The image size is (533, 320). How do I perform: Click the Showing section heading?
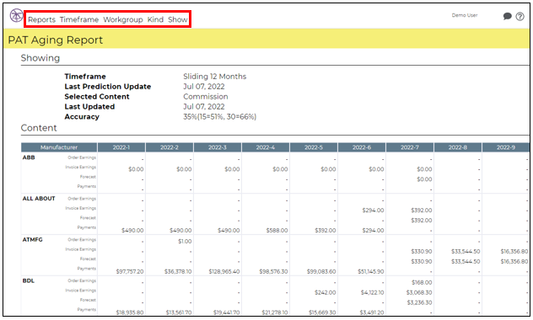(x=40, y=58)
